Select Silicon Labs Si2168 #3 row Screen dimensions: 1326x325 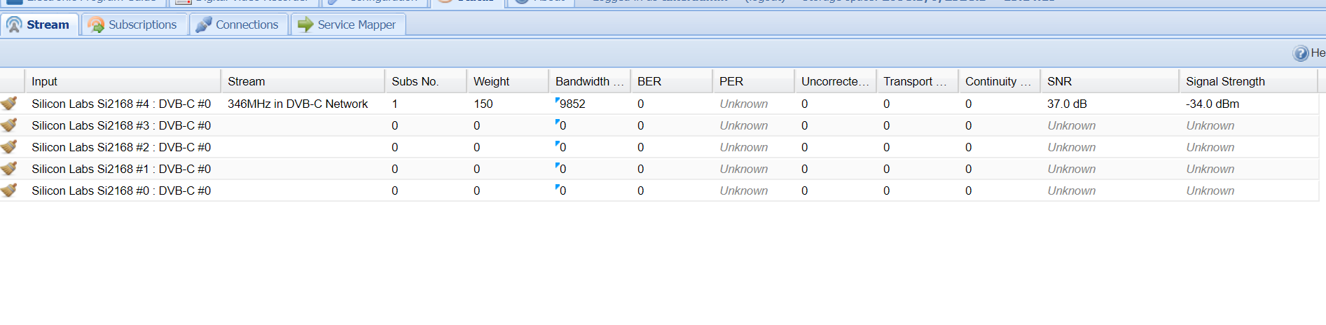[x=659, y=125]
